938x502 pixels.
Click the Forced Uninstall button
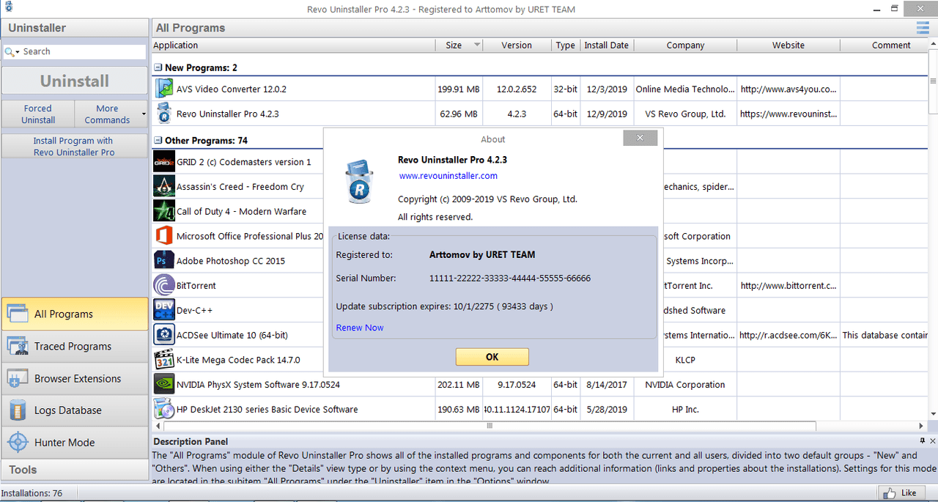(38, 114)
